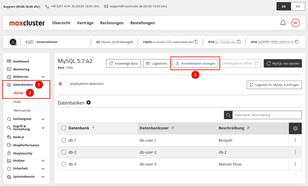308x186 pixels.
Task: Expand the Sicherheit sidebar section
Action: [x=43, y=169]
